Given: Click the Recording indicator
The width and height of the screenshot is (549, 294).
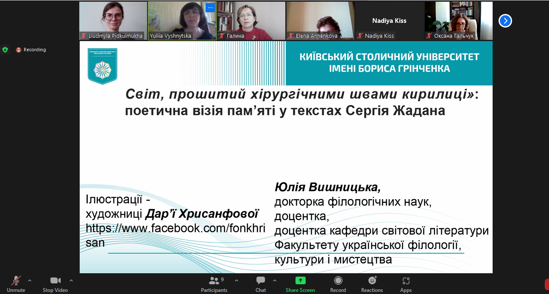Looking at the screenshot, I should [31, 50].
